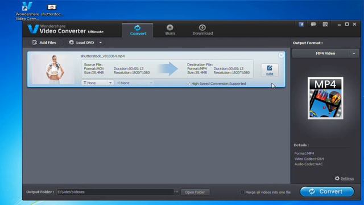
Task: Open the Wondershare Video Converter desktop shortcut
Action: (x=27, y=11)
